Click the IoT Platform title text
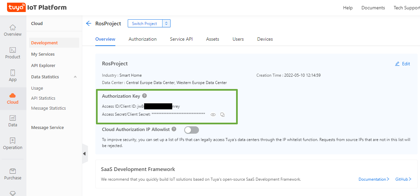The height and width of the screenshot is (196, 420). coord(47,7)
